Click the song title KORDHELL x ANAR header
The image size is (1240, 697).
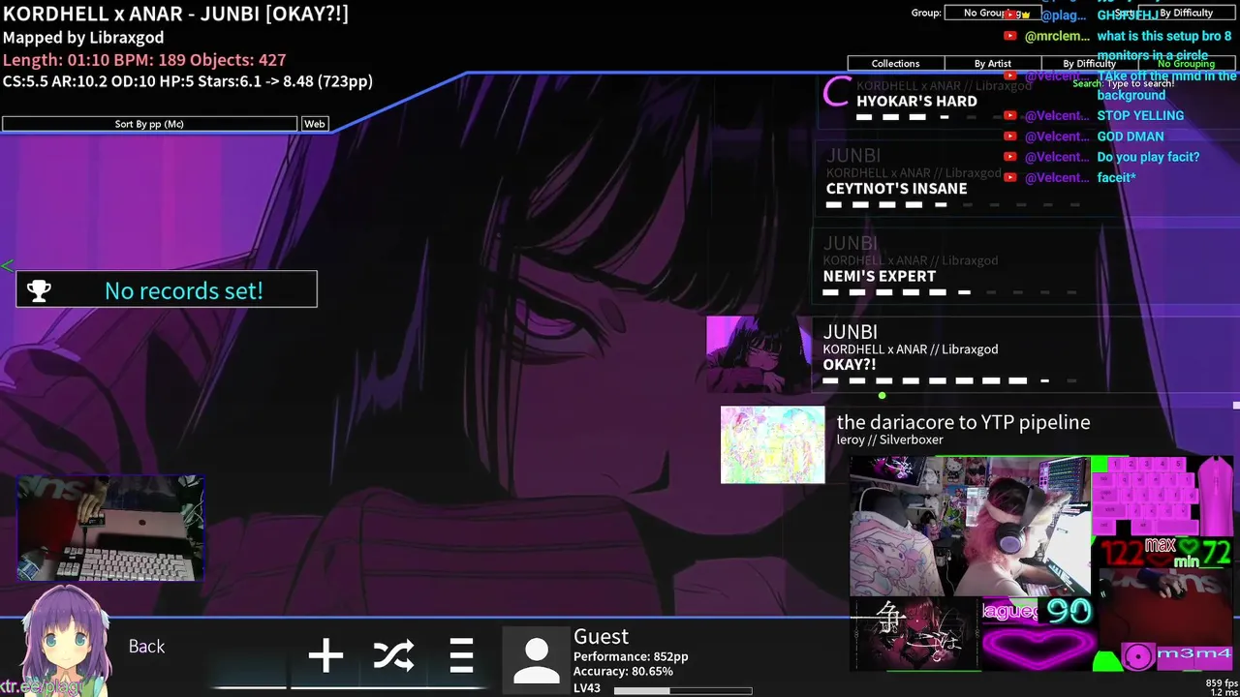175,15
